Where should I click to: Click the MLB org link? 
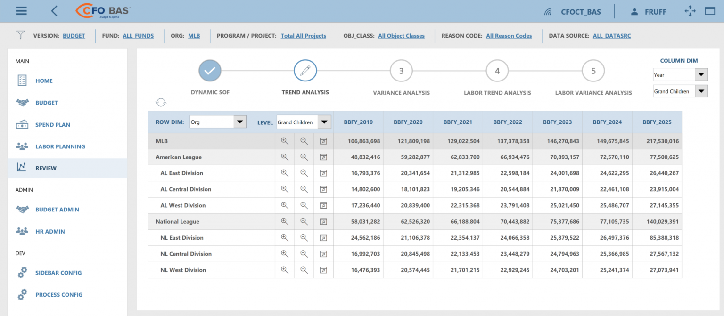click(194, 36)
